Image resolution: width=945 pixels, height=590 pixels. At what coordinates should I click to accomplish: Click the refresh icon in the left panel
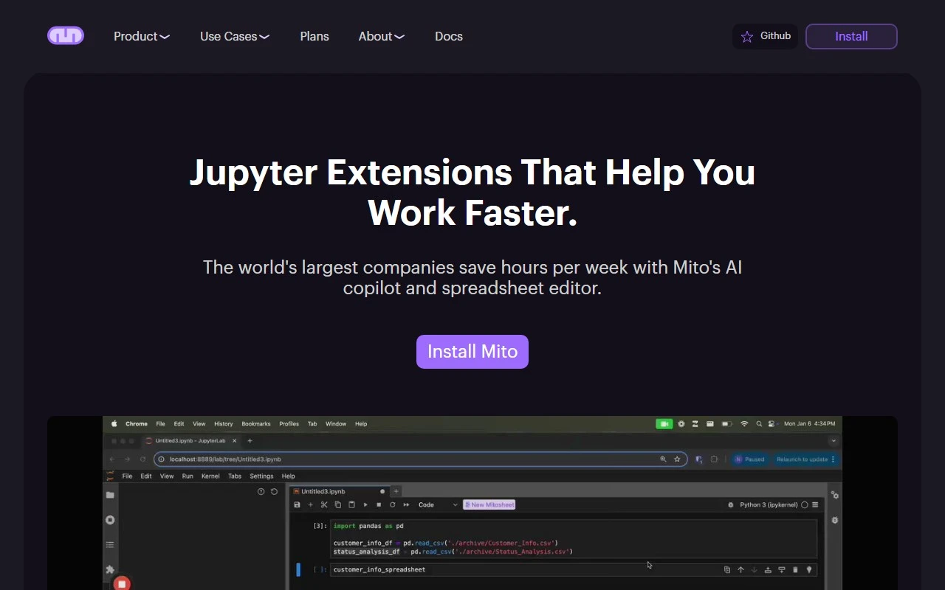point(274,491)
